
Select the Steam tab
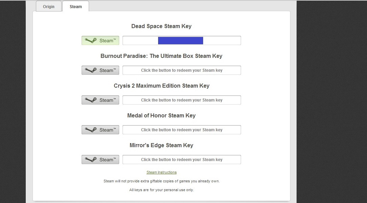pos(75,6)
